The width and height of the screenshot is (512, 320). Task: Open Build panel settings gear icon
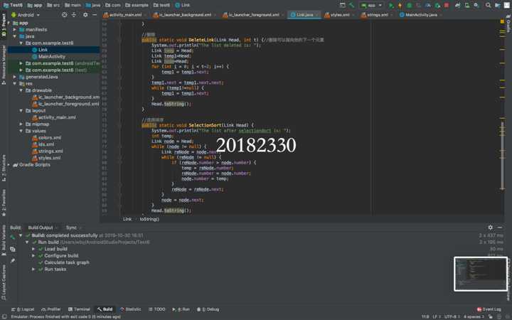pos(490,228)
